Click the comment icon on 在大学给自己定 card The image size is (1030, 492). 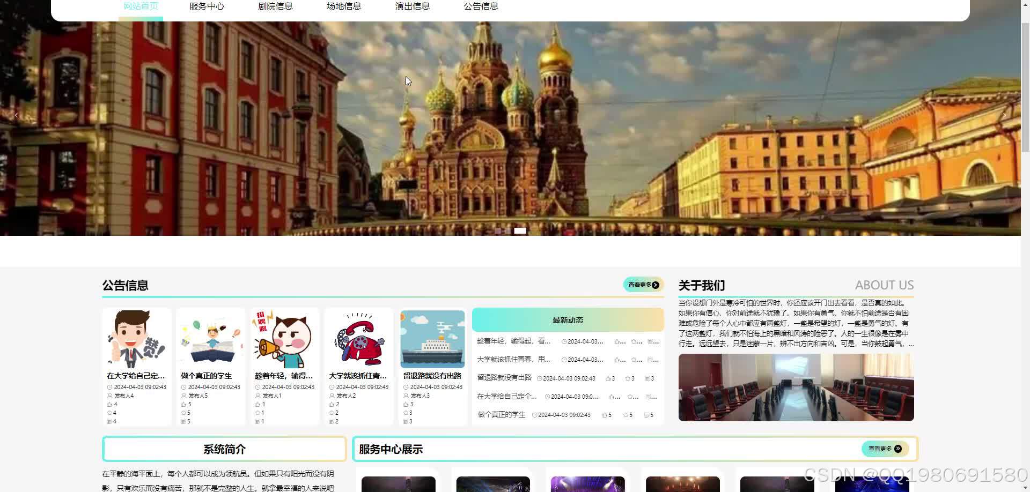pyautogui.click(x=109, y=421)
